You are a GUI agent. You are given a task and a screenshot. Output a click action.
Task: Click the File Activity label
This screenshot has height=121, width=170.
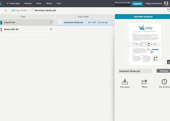tap(164, 87)
